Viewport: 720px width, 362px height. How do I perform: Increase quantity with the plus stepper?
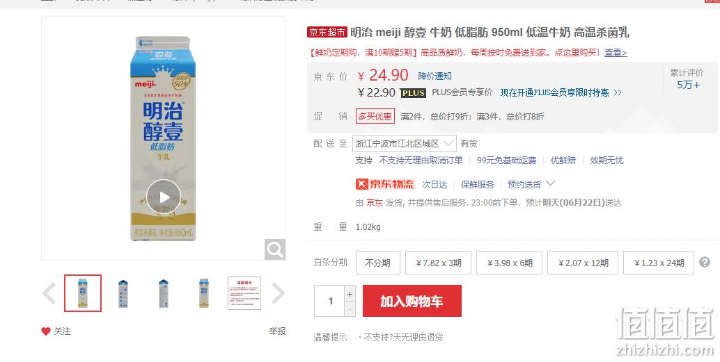(x=350, y=294)
